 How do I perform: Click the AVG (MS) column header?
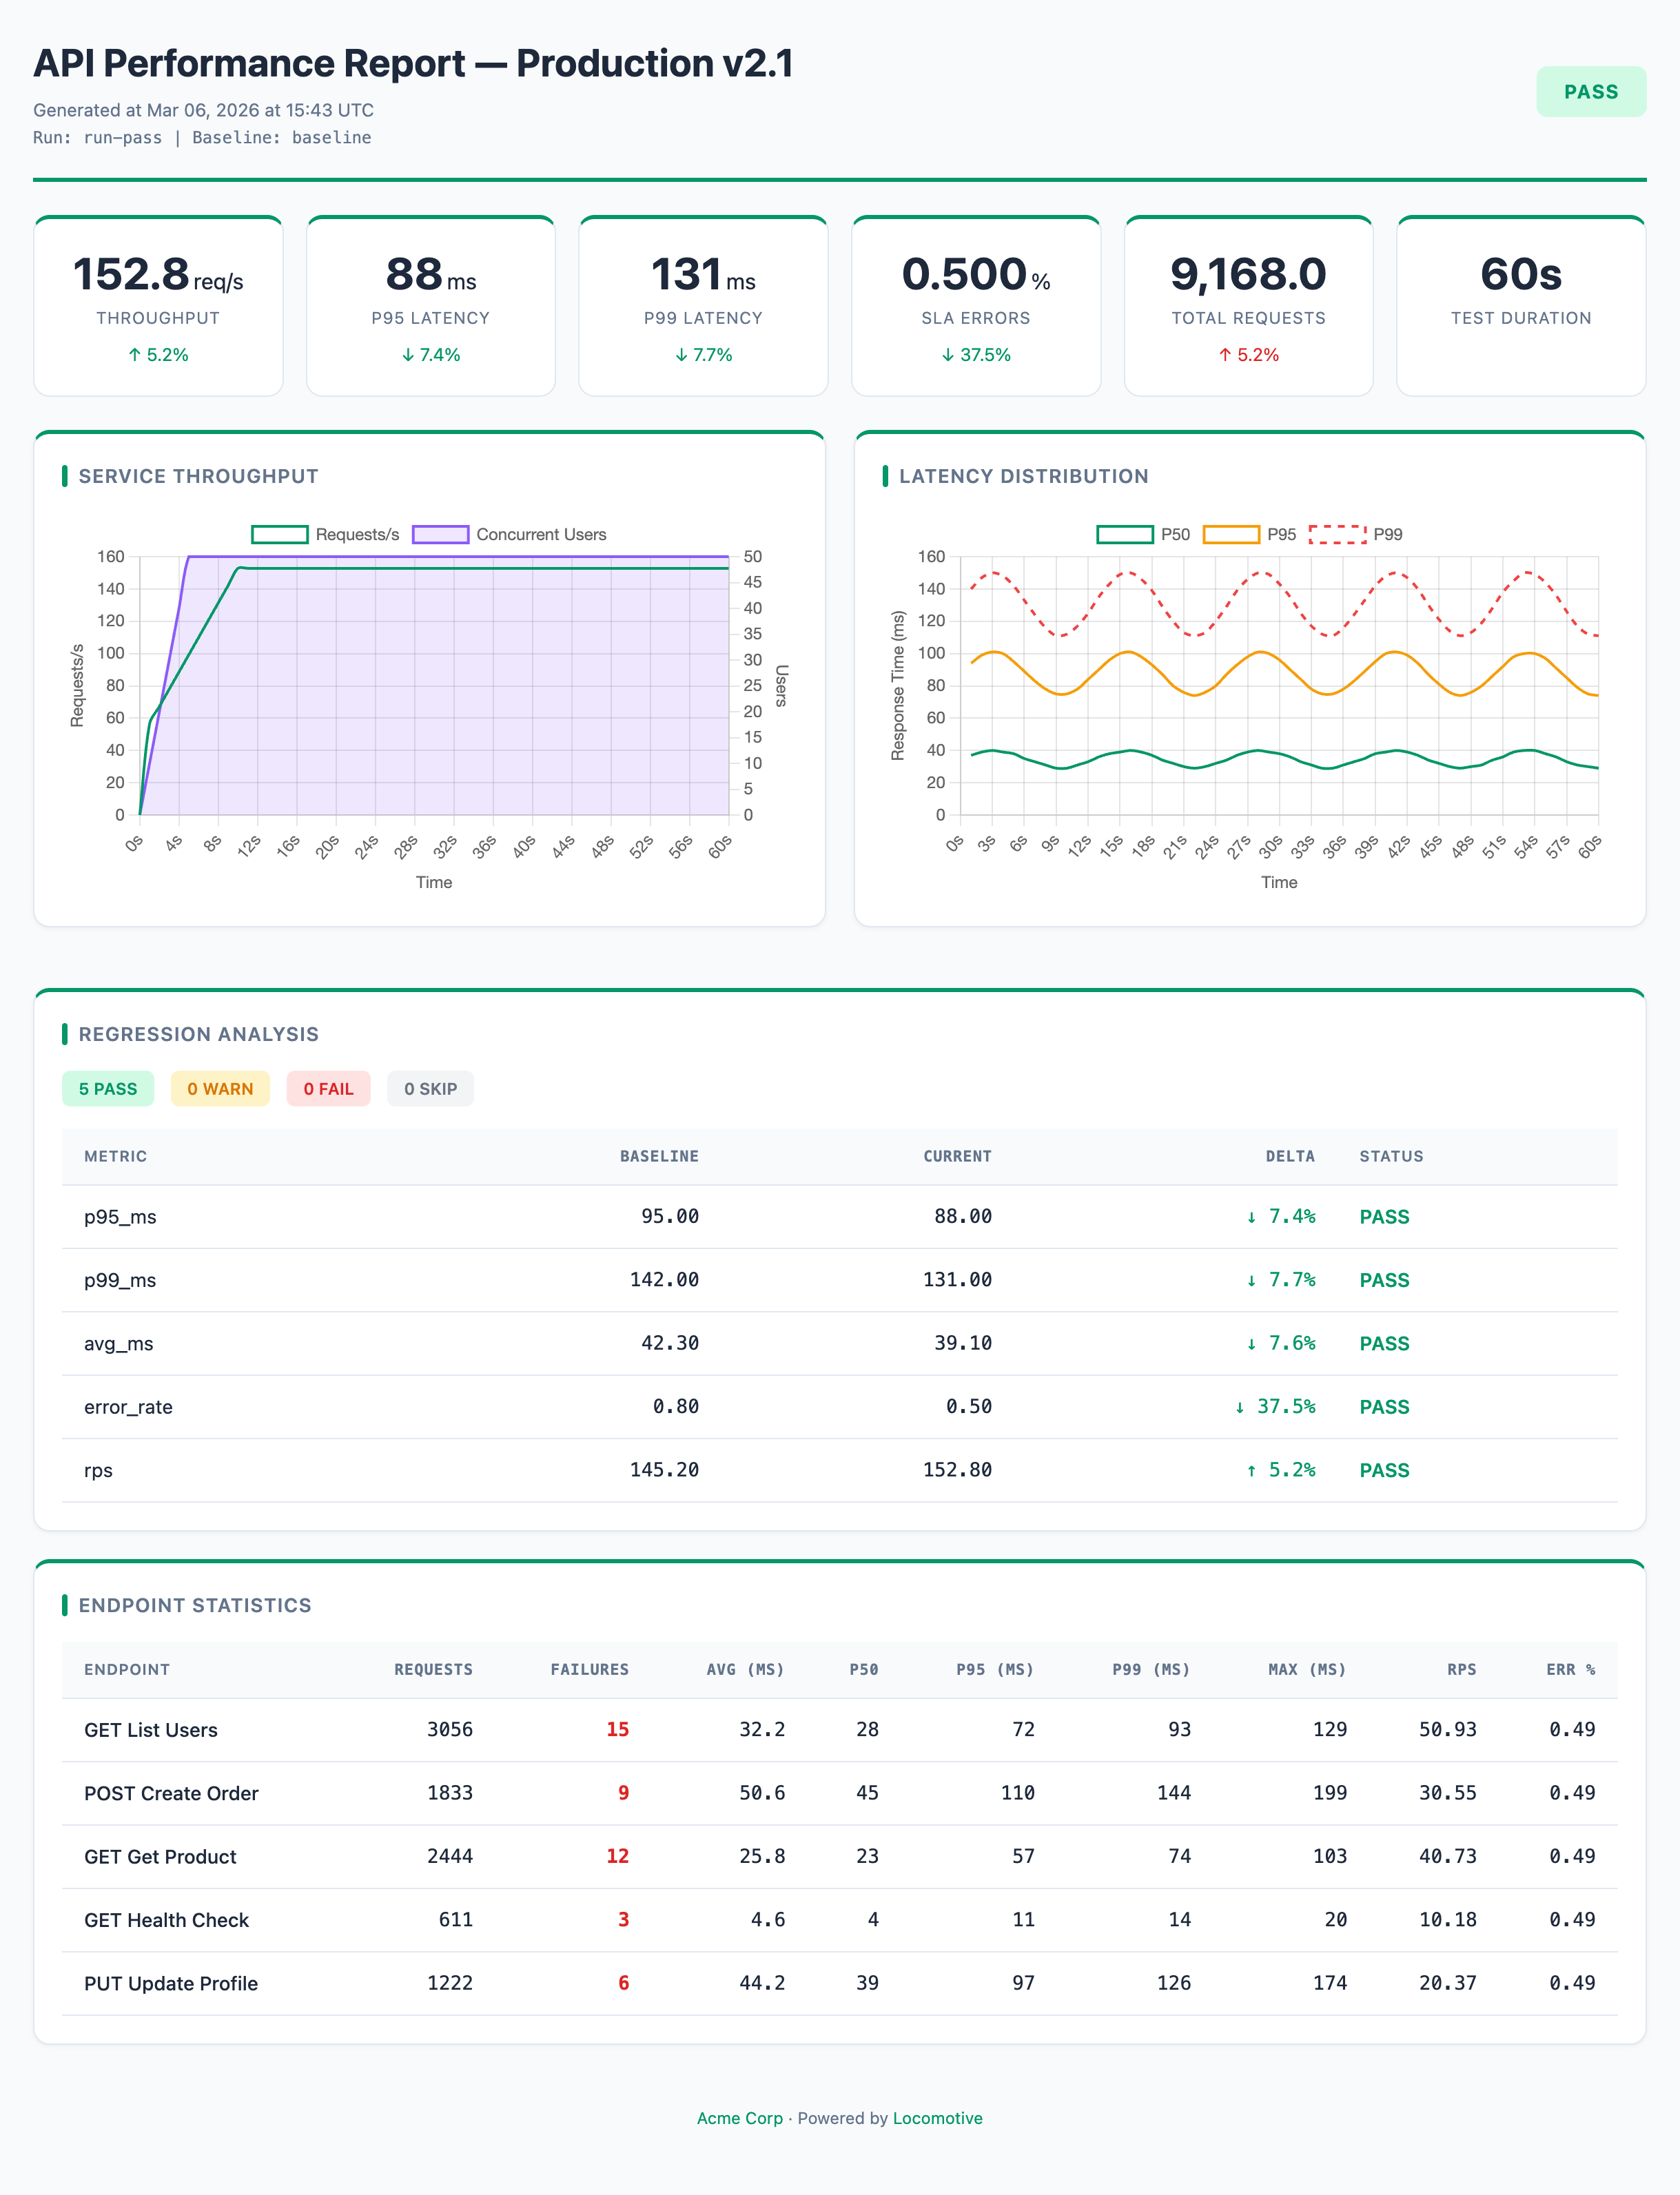(745, 1669)
